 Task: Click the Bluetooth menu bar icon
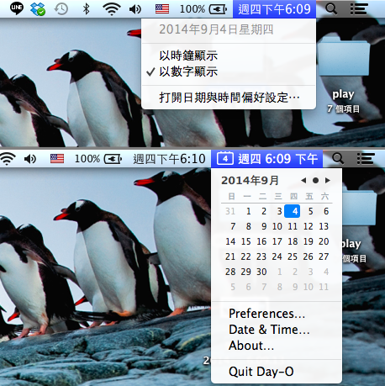point(86,9)
